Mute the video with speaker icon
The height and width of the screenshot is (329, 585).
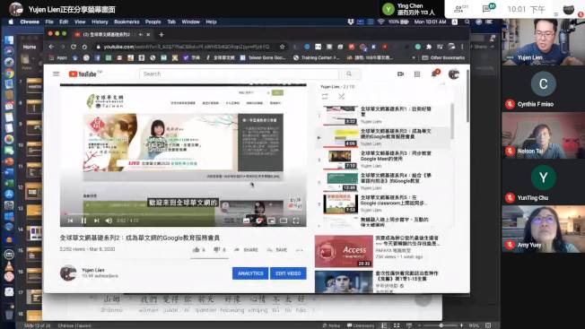[109, 221]
